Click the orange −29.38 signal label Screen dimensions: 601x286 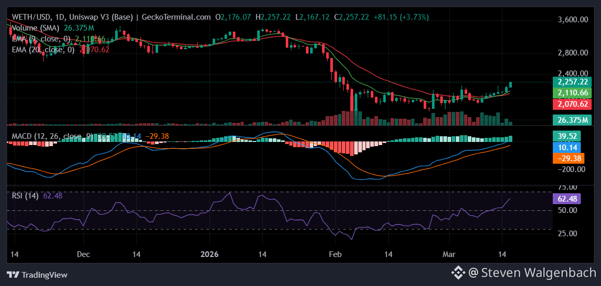click(x=568, y=158)
